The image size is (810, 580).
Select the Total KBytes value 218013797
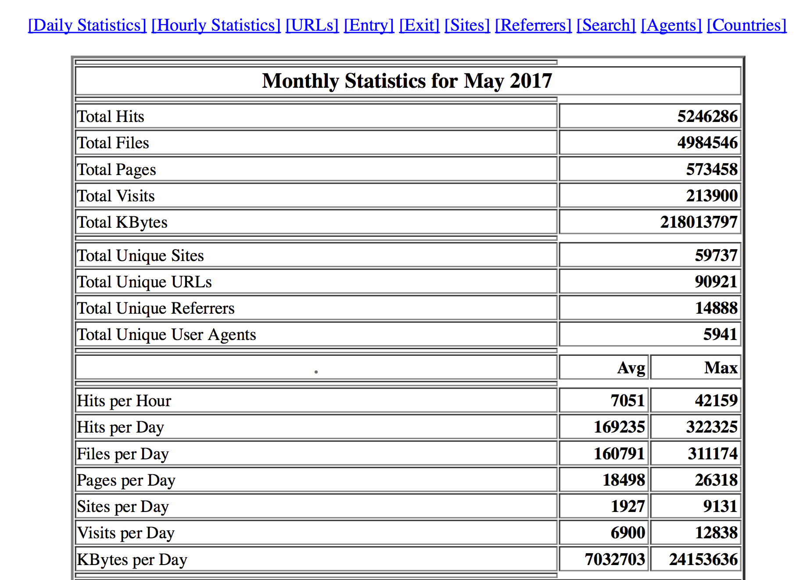699,222
